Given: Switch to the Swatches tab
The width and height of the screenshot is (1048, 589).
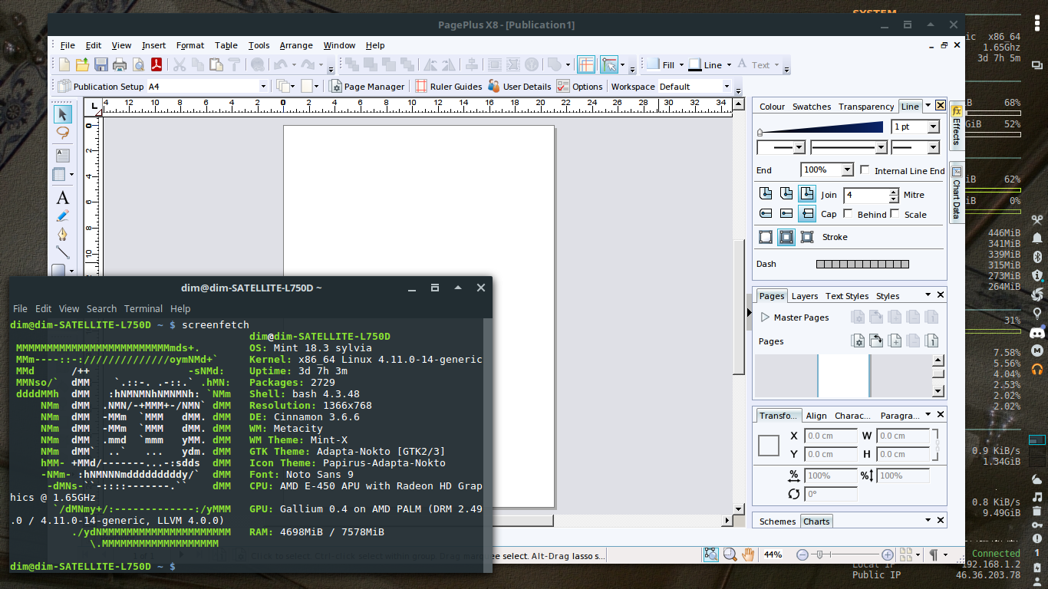Looking at the screenshot, I should pos(812,107).
